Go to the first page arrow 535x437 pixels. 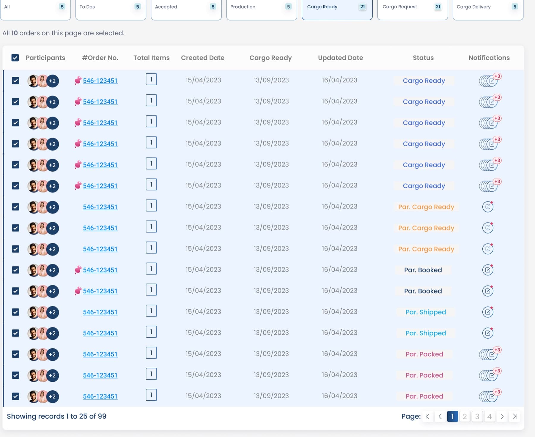point(428,416)
